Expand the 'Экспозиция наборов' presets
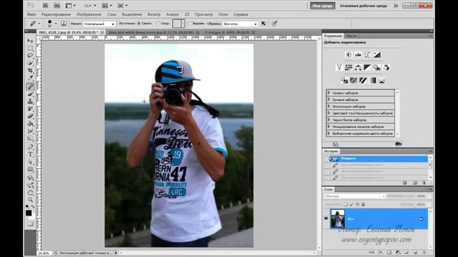The height and width of the screenshot is (257, 458). click(329, 106)
